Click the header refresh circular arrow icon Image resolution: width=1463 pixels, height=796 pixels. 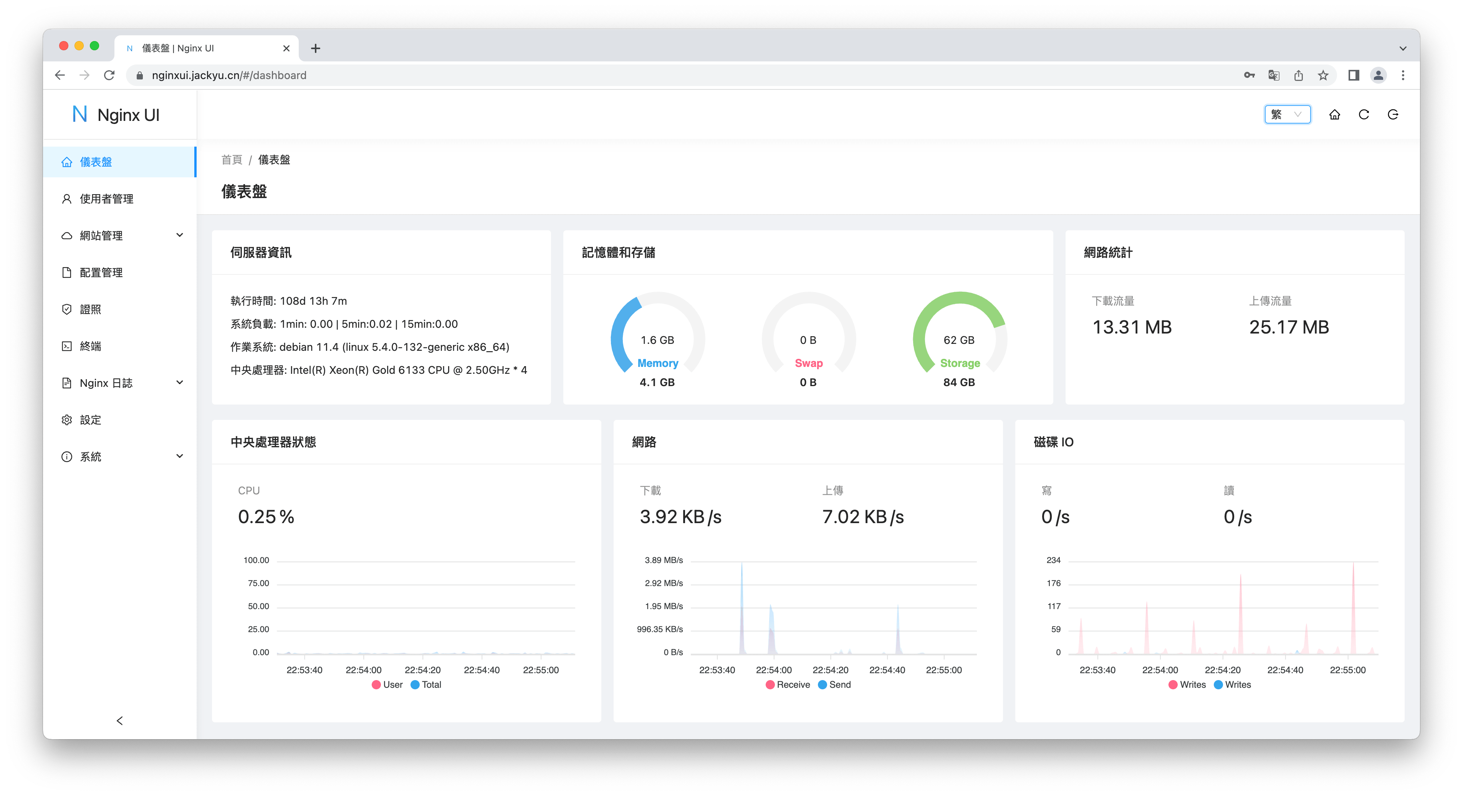tap(1364, 115)
